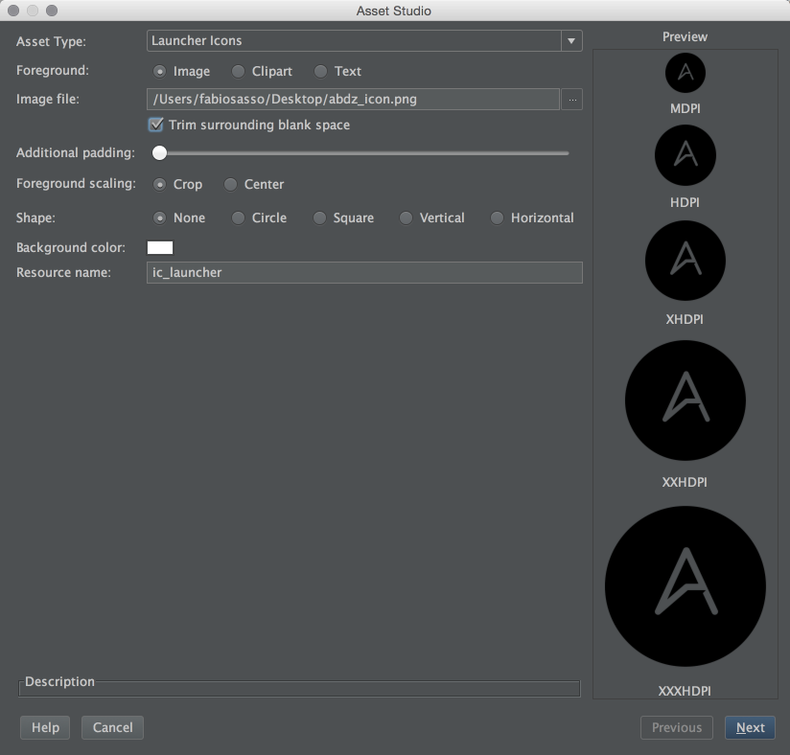Viewport: 790px width, 755px height.
Task: Select the Image foreground radio button
Action: click(x=160, y=72)
